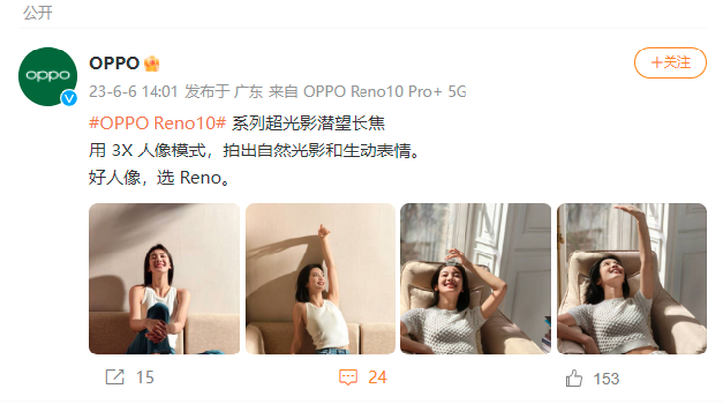Open the third photo of woman on sofa

pos(475,278)
